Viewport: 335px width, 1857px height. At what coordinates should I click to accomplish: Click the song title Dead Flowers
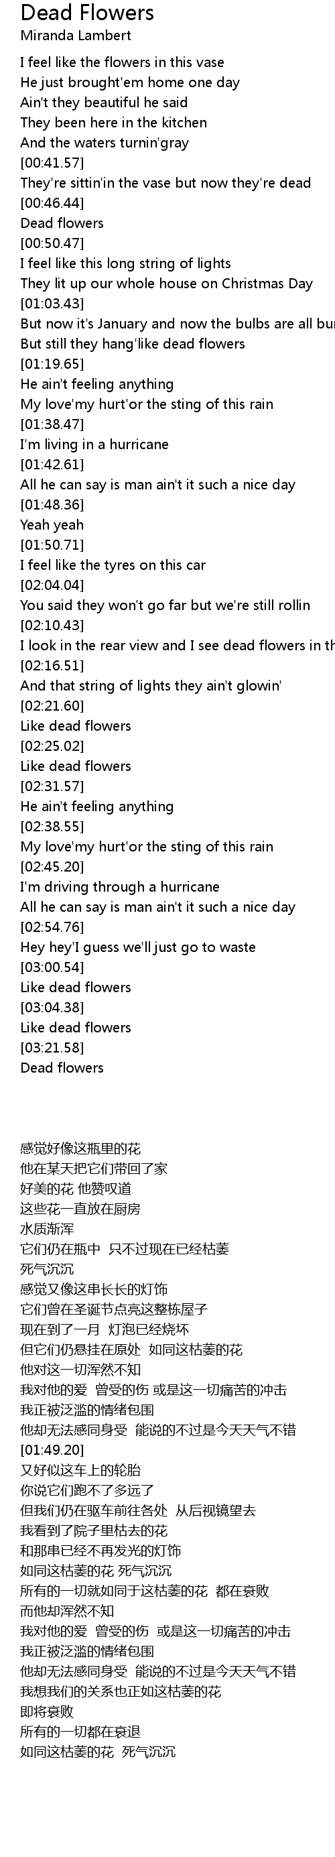tap(87, 13)
